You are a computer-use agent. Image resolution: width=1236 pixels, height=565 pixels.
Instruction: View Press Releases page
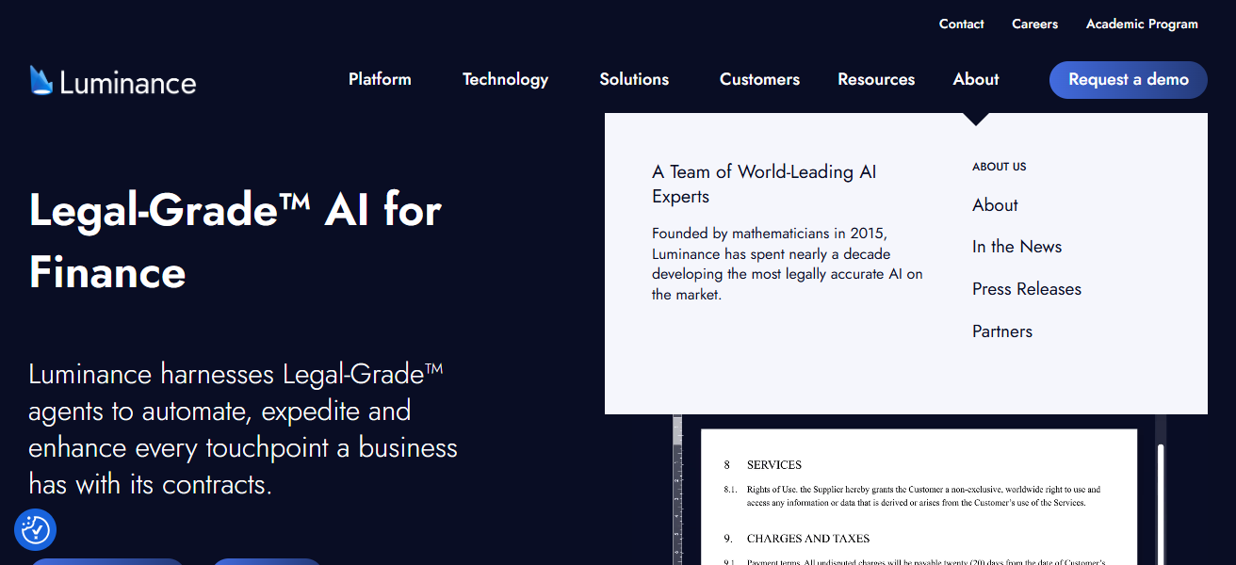1027,289
